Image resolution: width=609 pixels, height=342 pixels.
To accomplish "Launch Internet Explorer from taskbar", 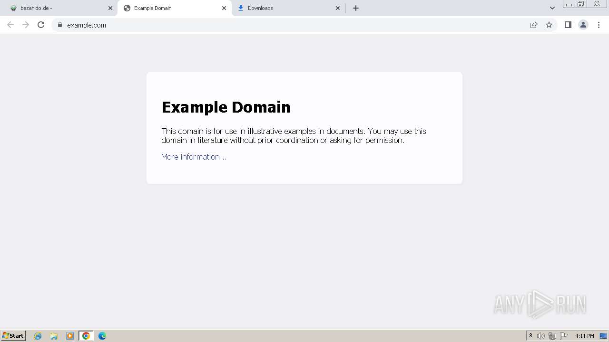I will pos(38,336).
